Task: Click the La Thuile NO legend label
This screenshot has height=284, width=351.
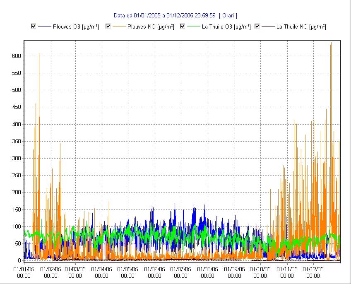Action: 301,26
